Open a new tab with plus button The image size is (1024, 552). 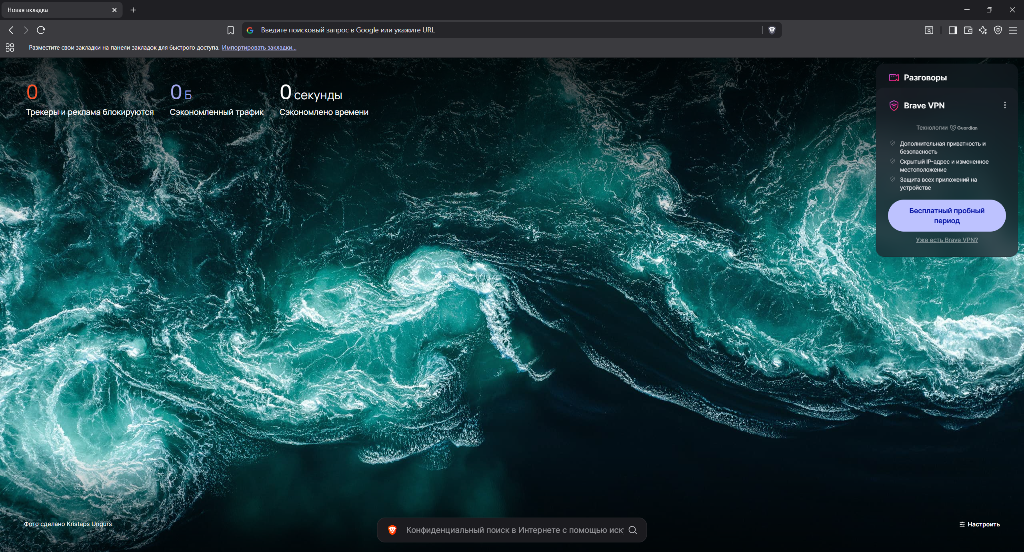tap(133, 10)
